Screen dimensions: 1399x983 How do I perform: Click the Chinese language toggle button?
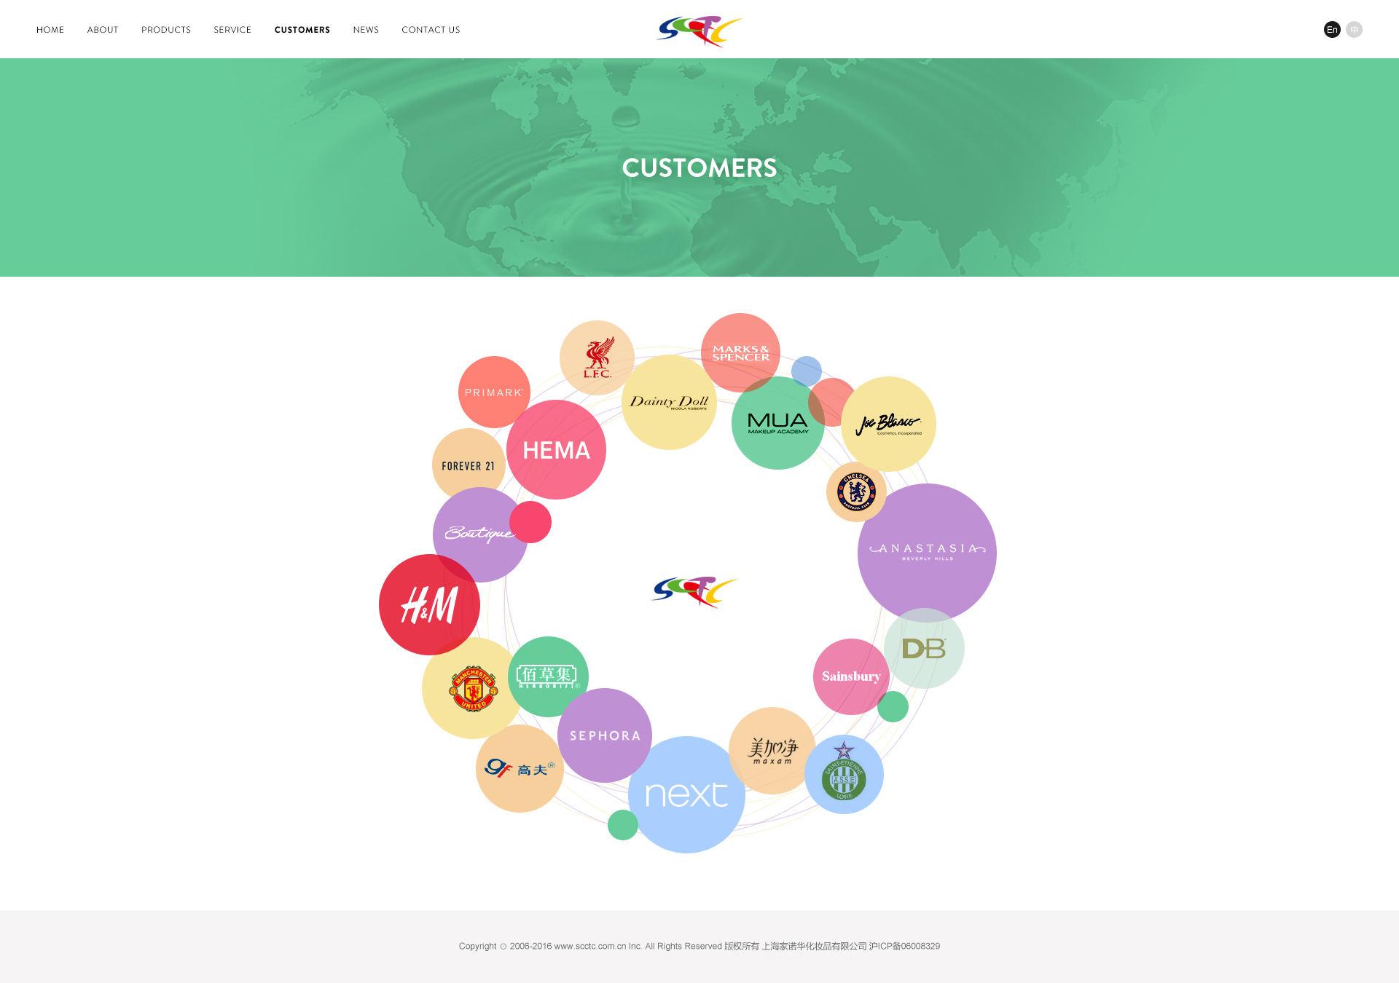tap(1355, 28)
